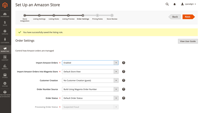Open the Default Store View dropdown
The image size is (202, 113).
(90, 72)
